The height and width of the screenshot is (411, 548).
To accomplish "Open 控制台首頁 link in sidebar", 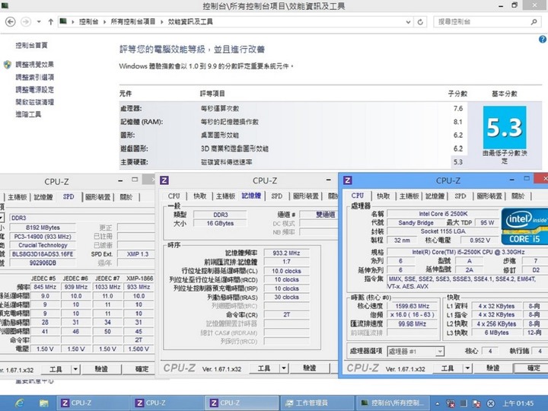I will pyautogui.click(x=31, y=45).
